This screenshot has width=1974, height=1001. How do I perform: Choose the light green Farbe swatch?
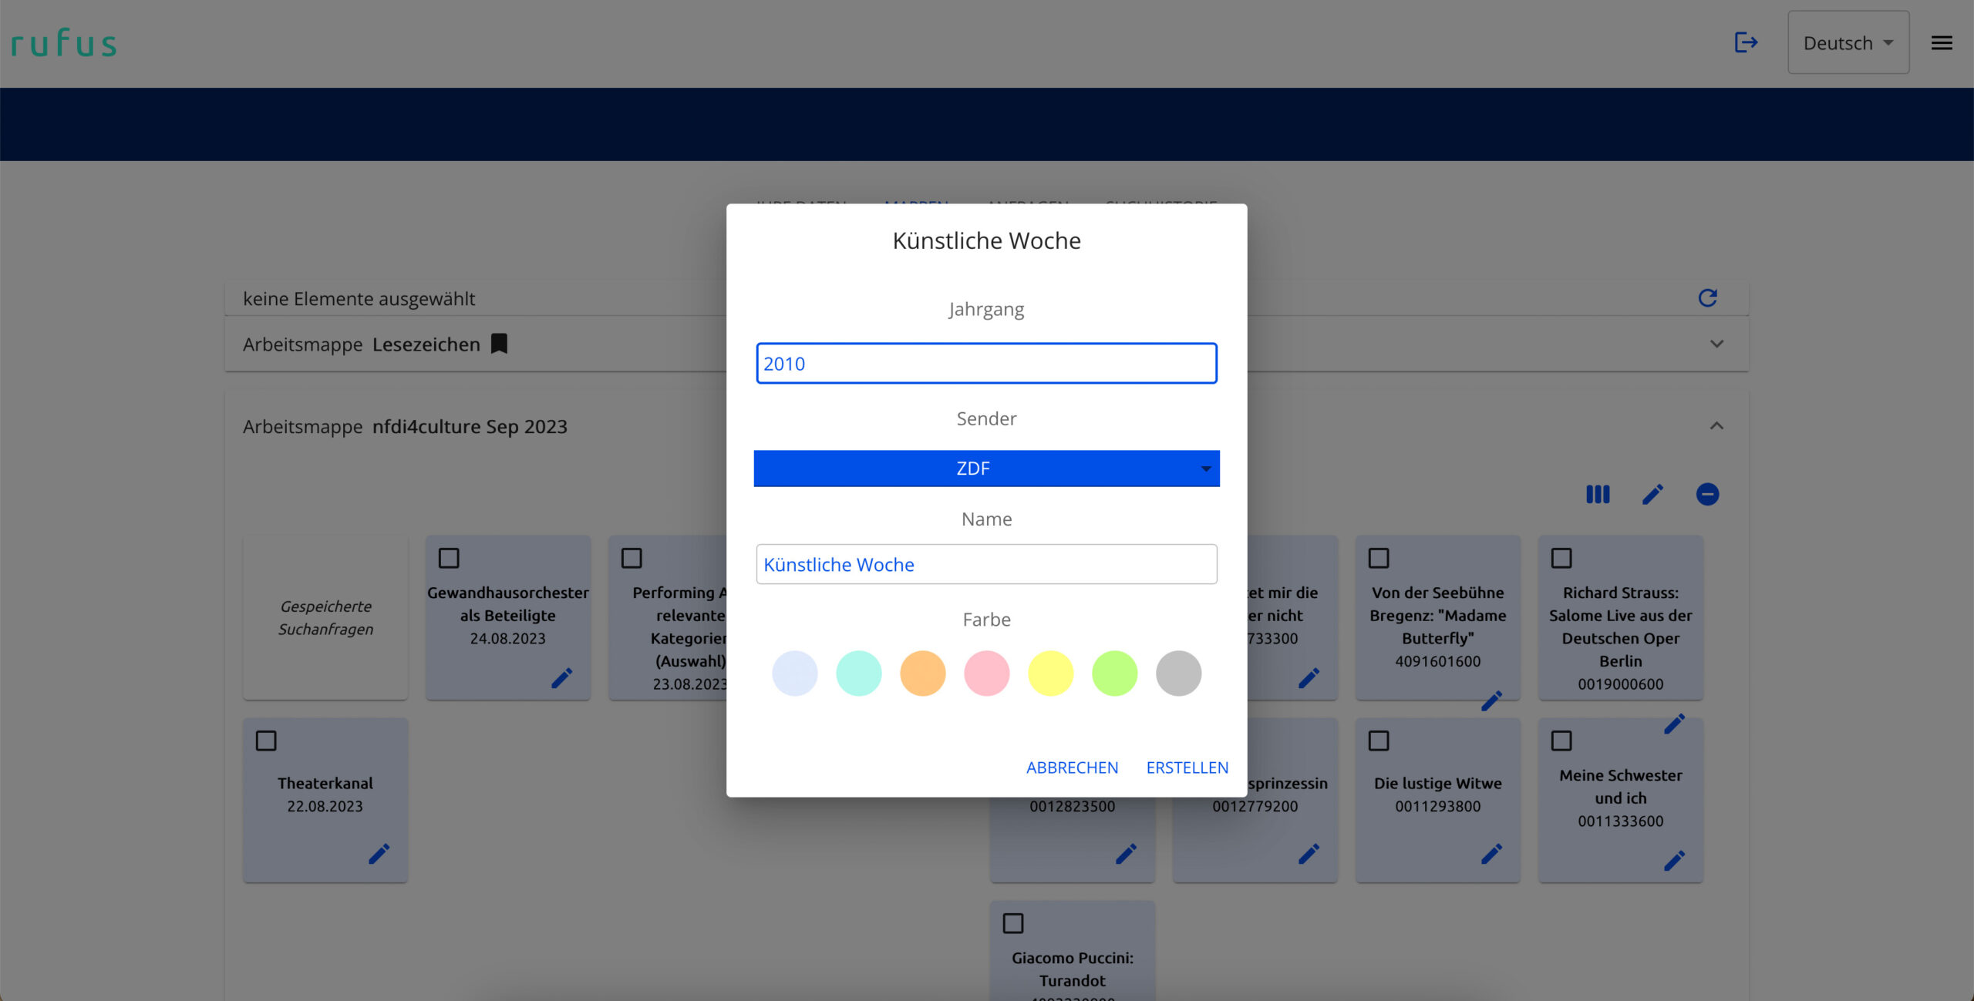click(1114, 673)
